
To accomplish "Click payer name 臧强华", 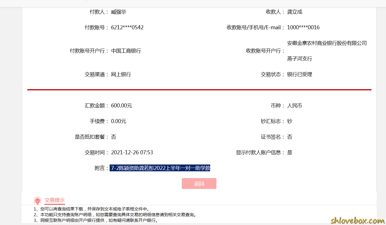I will tap(119, 12).
